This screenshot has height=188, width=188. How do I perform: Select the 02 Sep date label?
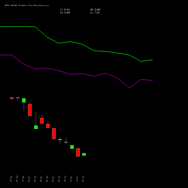click(x=35, y=179)
